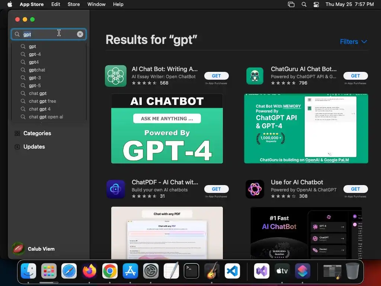Click the App Store icon in the Dock
The width and height of the screenshot is (381, 286).
click(130, 271)
